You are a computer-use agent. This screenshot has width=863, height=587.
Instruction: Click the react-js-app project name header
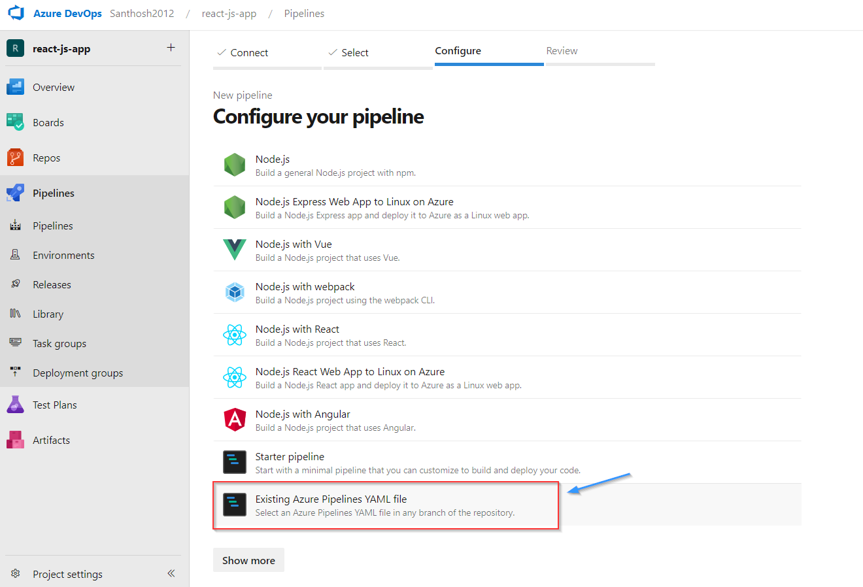pyautogui.click(x=61, y=48)
